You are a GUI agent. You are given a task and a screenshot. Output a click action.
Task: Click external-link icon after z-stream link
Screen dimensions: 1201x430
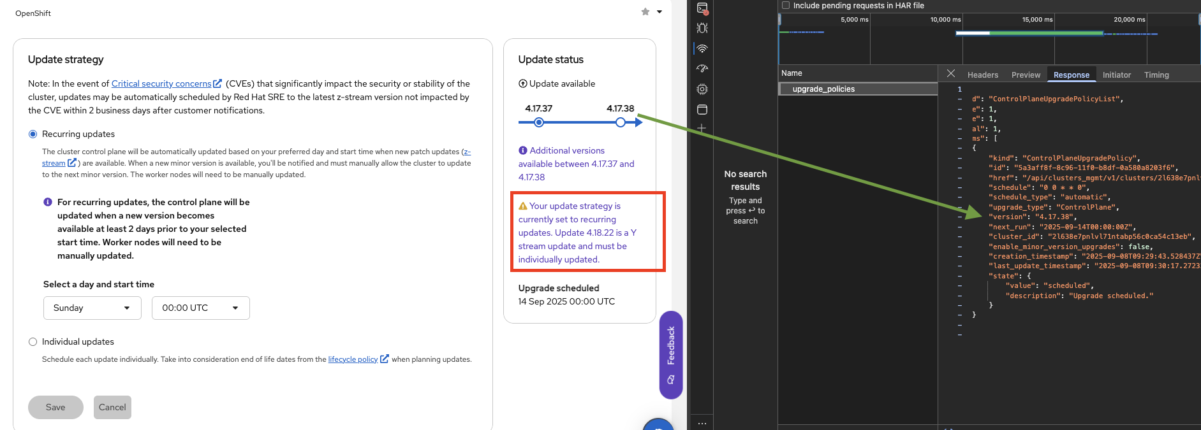pos(72,163)
